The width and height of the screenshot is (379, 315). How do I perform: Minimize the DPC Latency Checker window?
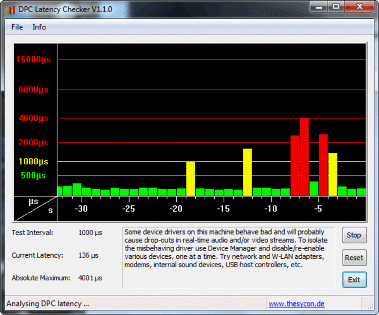(x=318, y=7)
